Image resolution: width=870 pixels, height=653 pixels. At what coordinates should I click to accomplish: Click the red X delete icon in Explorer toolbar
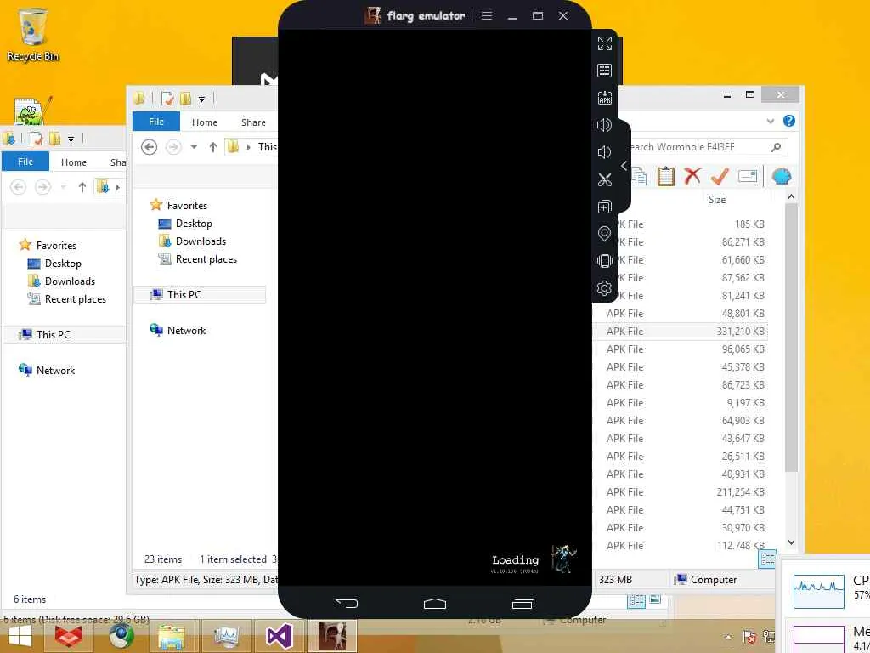(x=692, y=176)
